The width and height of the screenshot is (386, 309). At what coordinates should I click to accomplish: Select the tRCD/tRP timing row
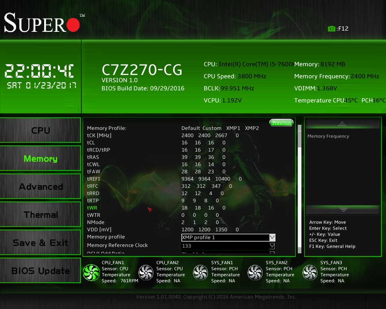pyautogui.click(x=156, y=150)
